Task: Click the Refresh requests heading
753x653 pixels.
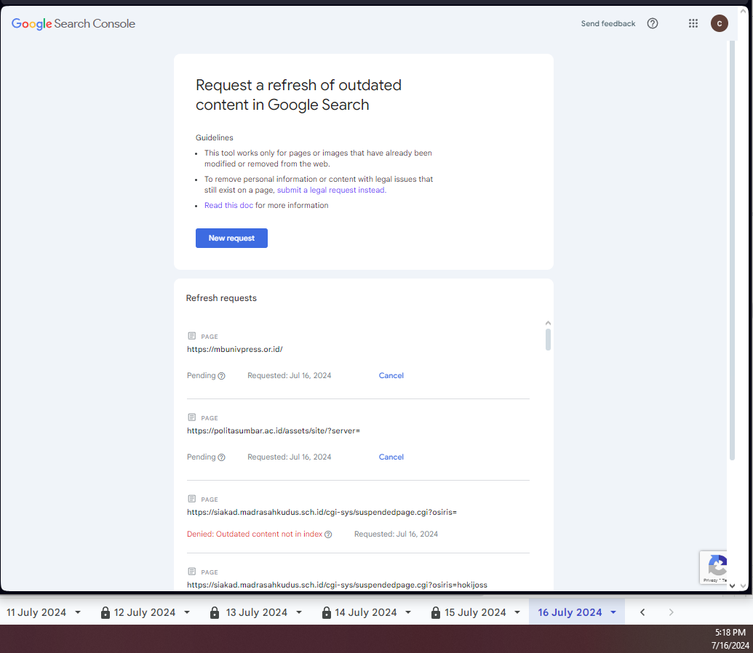Action: pyautogui.click(x=221, y=298)
